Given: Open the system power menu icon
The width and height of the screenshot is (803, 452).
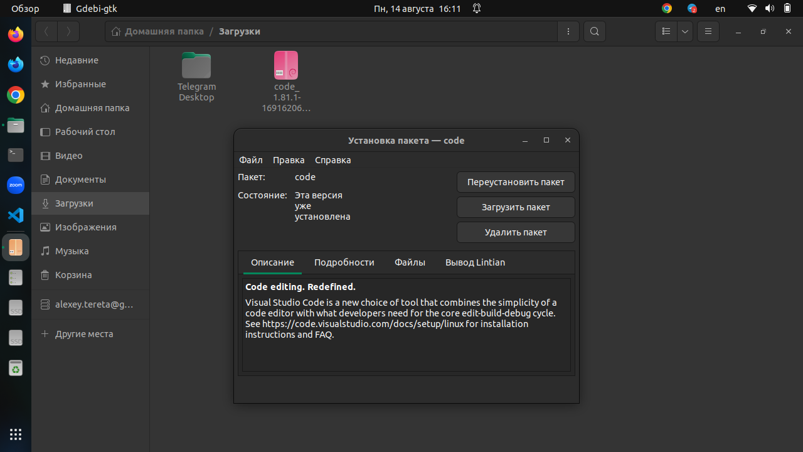Looking at the screenshot, I should (787, 9).
